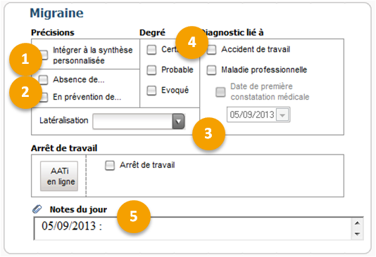This screenshot has height=257, width=376.
Task: Tick the Arrêt de travail checkbox
Action: click(110, 166)
